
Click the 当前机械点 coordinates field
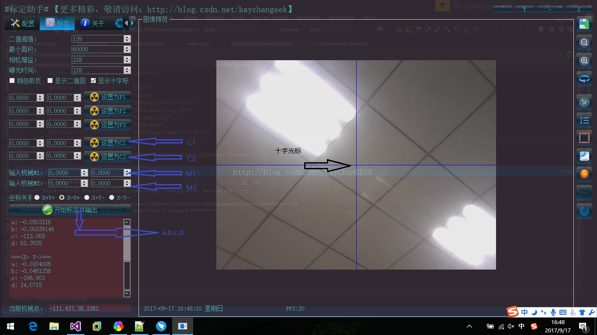89,308
